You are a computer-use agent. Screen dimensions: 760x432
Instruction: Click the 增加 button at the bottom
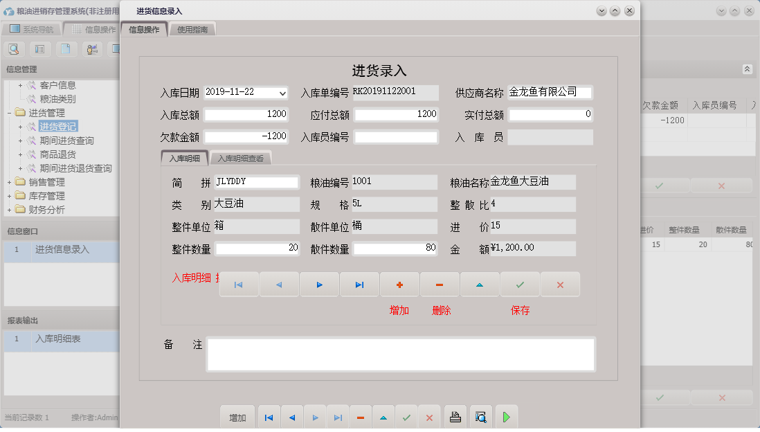coord(237,417)
